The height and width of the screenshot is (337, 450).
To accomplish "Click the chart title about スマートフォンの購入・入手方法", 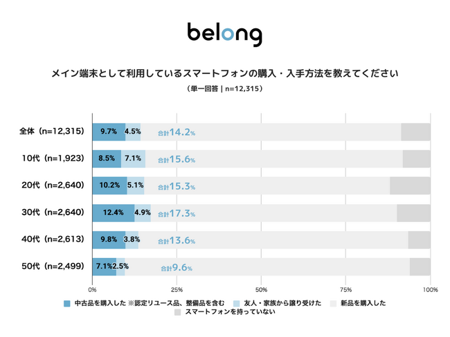I will click(x=225, y=73).
